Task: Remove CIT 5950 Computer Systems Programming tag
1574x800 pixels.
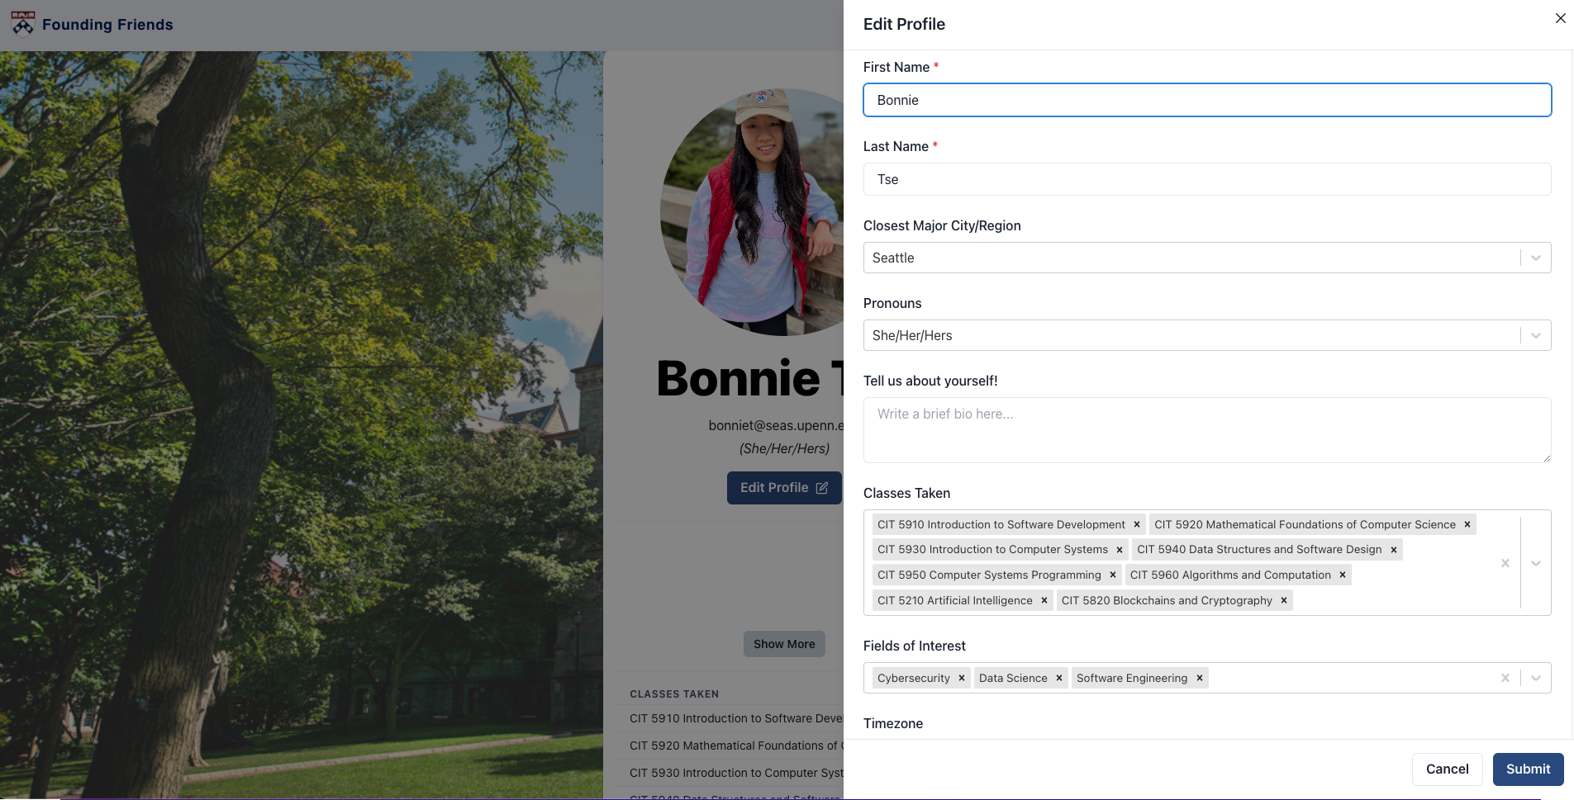Action: pyautogui.click(x=1113, y=575)
